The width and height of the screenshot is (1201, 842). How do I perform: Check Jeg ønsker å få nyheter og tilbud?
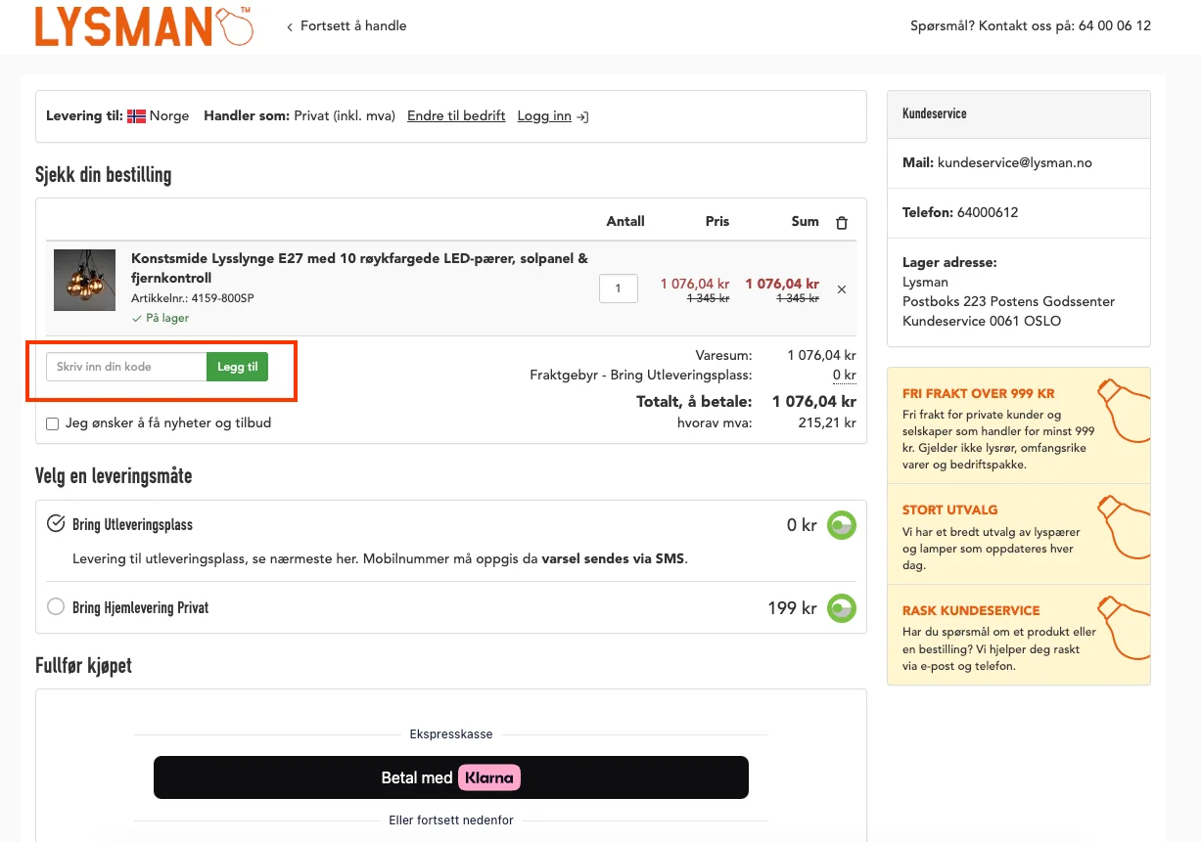tap(53, 423)
